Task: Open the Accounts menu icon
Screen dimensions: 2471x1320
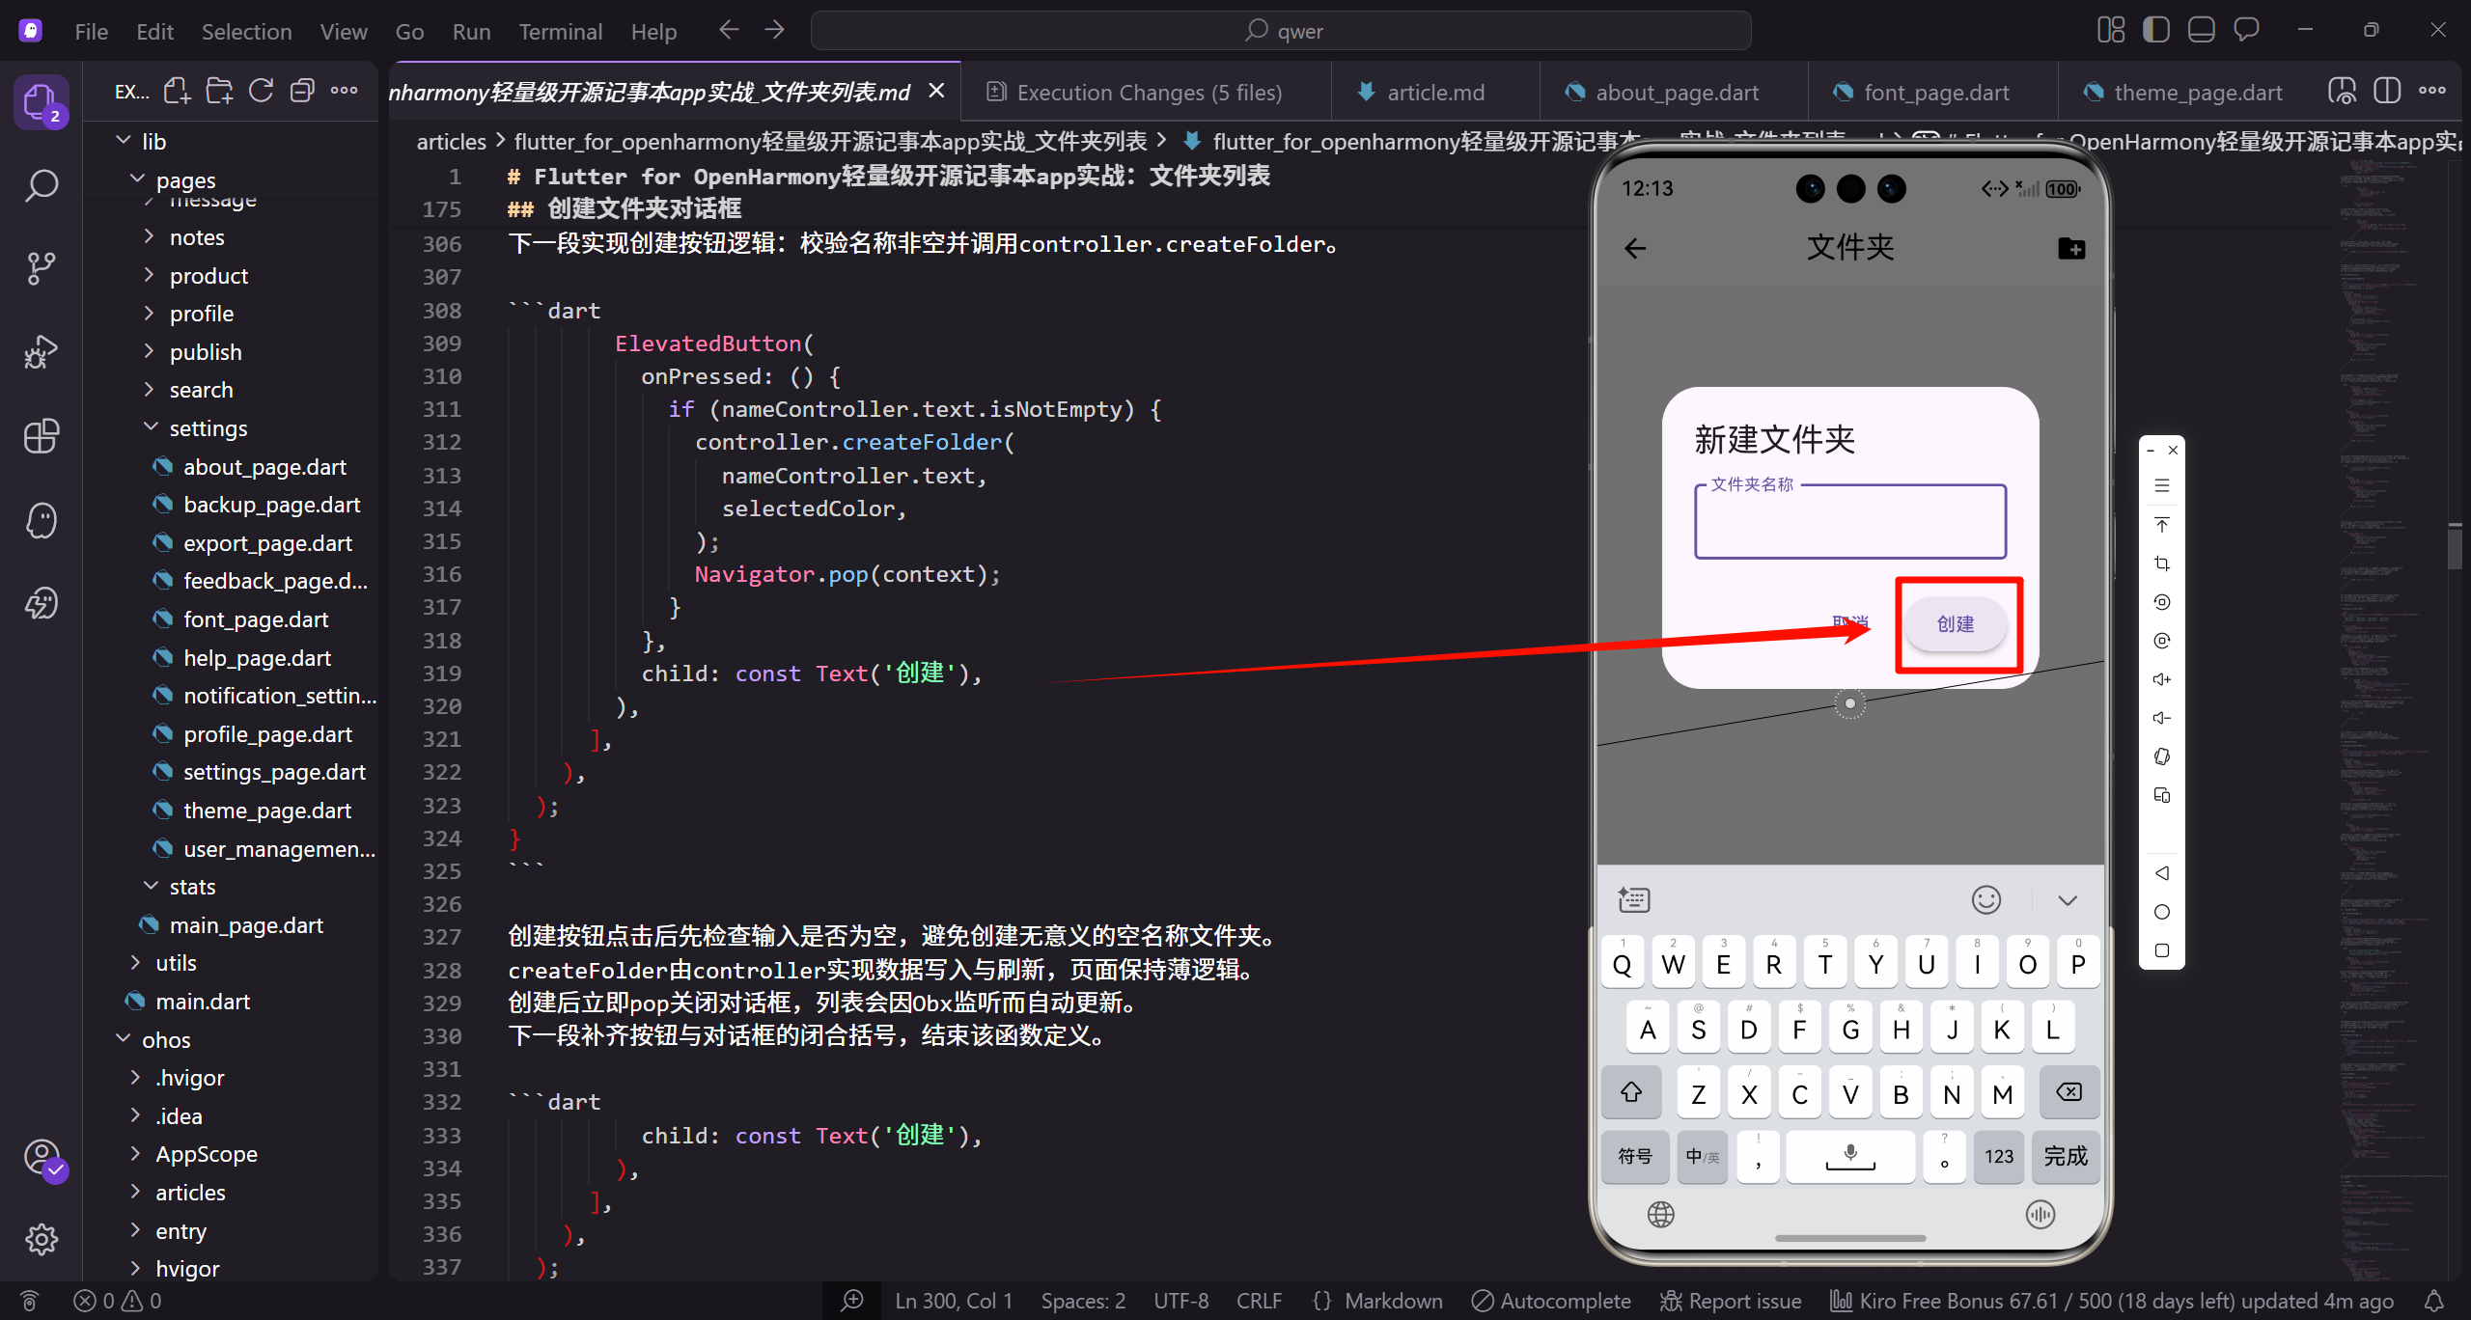Action: coord(42,1156)
